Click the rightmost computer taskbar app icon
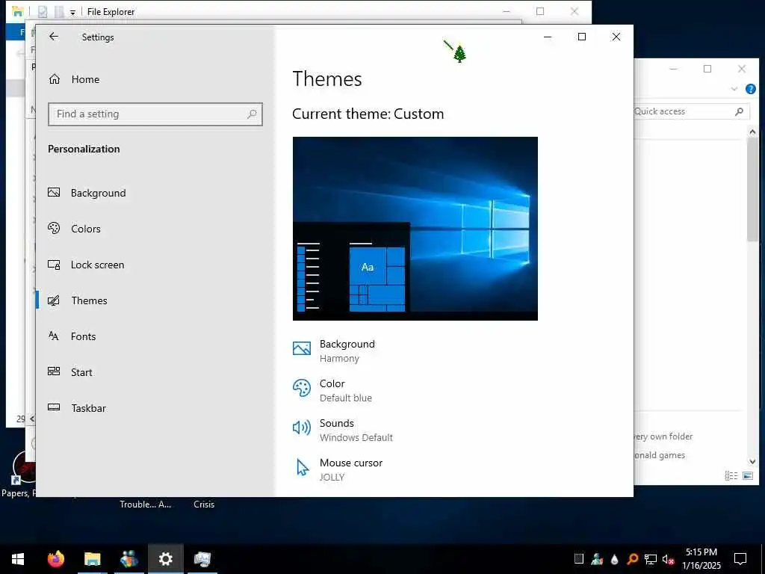 (202, 559)
